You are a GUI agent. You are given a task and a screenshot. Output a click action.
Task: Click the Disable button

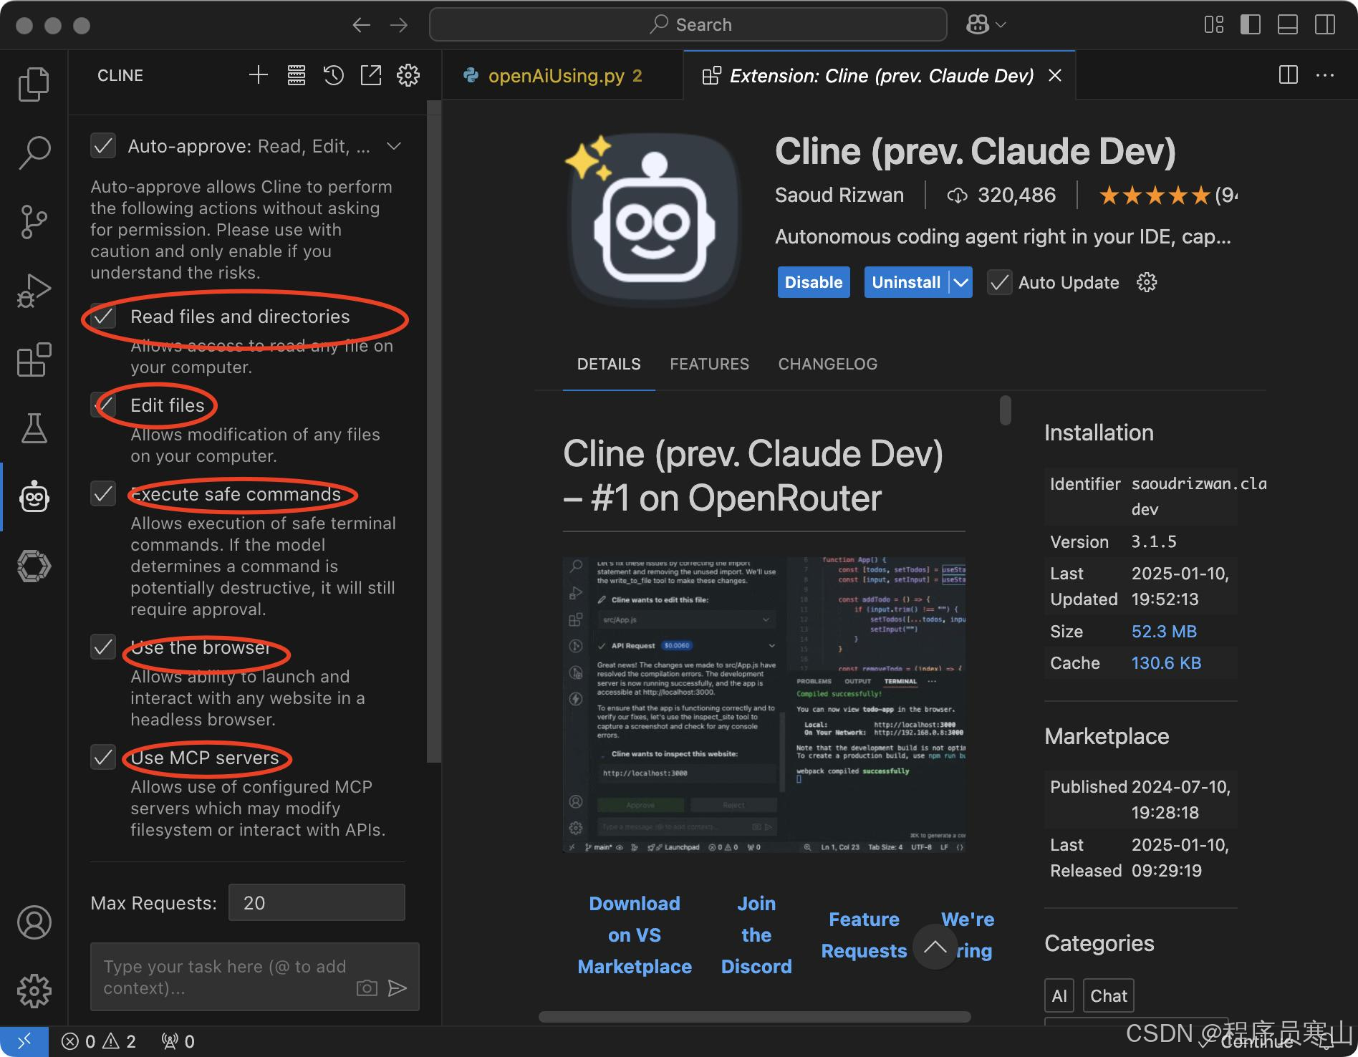click(x=814, y=282)
